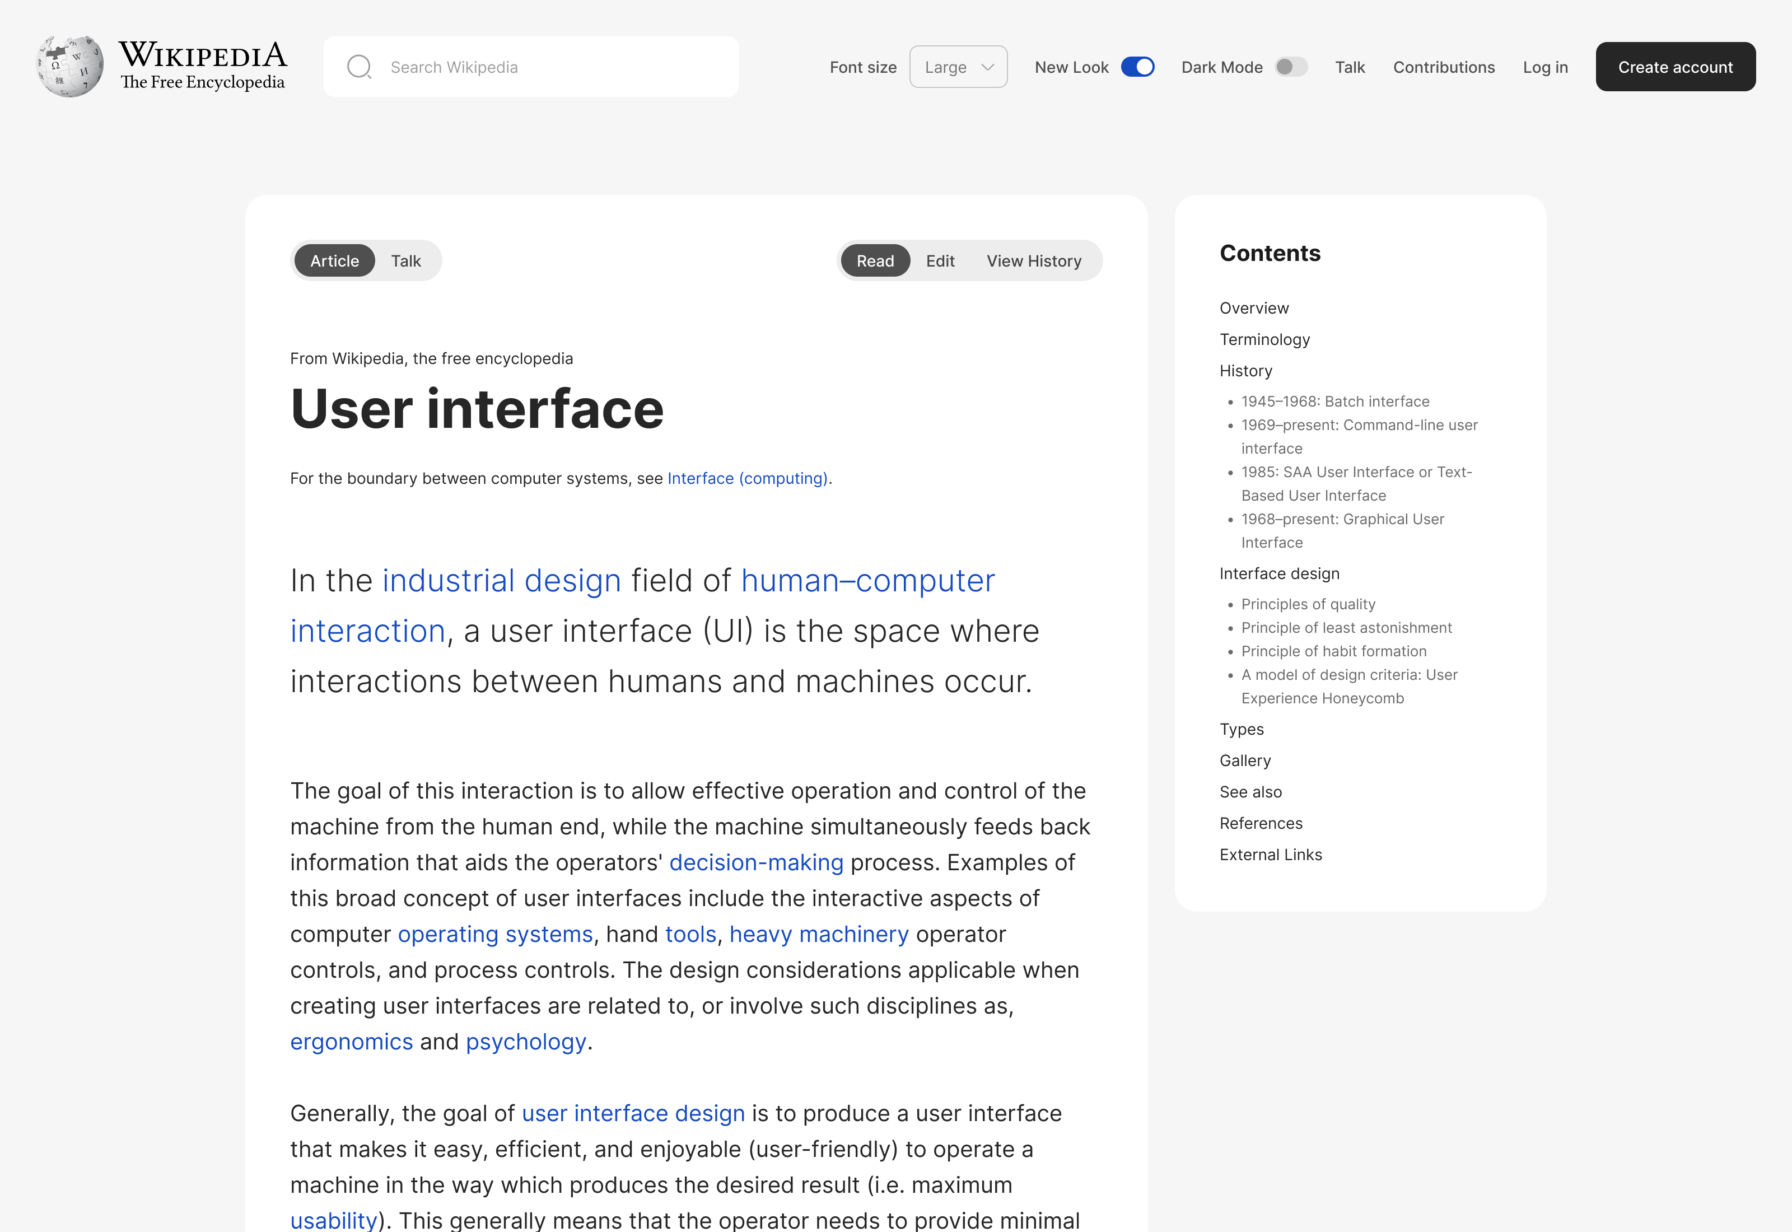Viewport: 1792px width, 1232px height.
Task: Open Contributions in the header
Action: click(x=1443, y=67)
